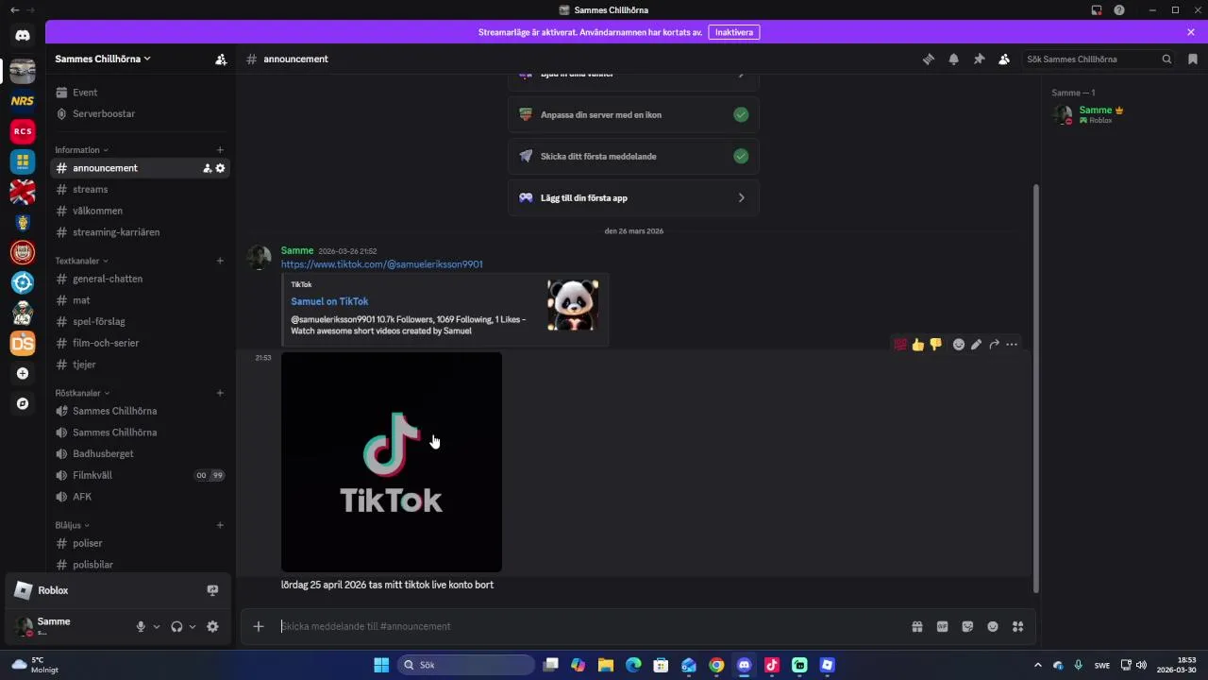
Task: Forward the message with arrow icon
Action: (995, 345)
